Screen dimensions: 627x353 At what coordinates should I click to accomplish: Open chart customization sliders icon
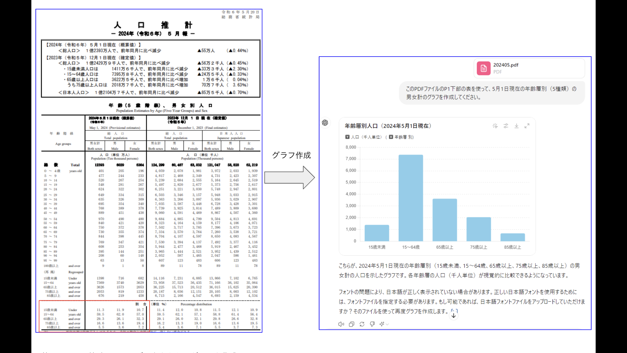506,126
